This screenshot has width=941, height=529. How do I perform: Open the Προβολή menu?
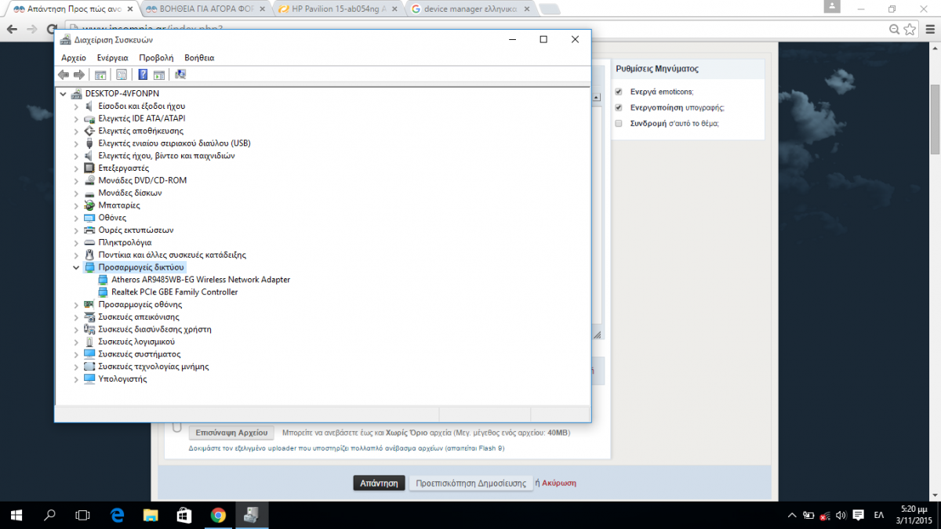pyautogui.click(x=156, y=58)
